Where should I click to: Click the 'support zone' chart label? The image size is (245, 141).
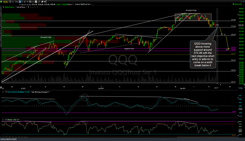(x=129, y=48)
